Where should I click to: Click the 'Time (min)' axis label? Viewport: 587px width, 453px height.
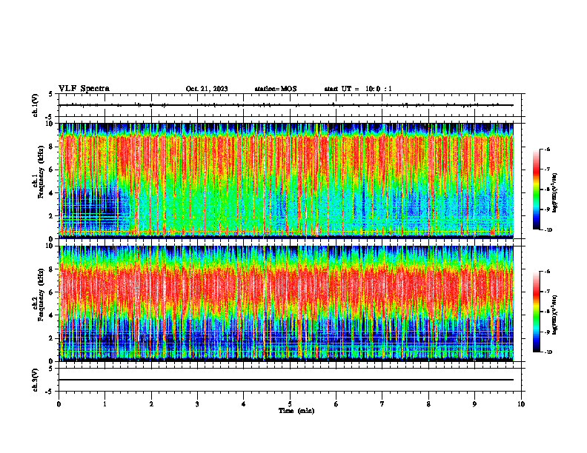[296, 411]
